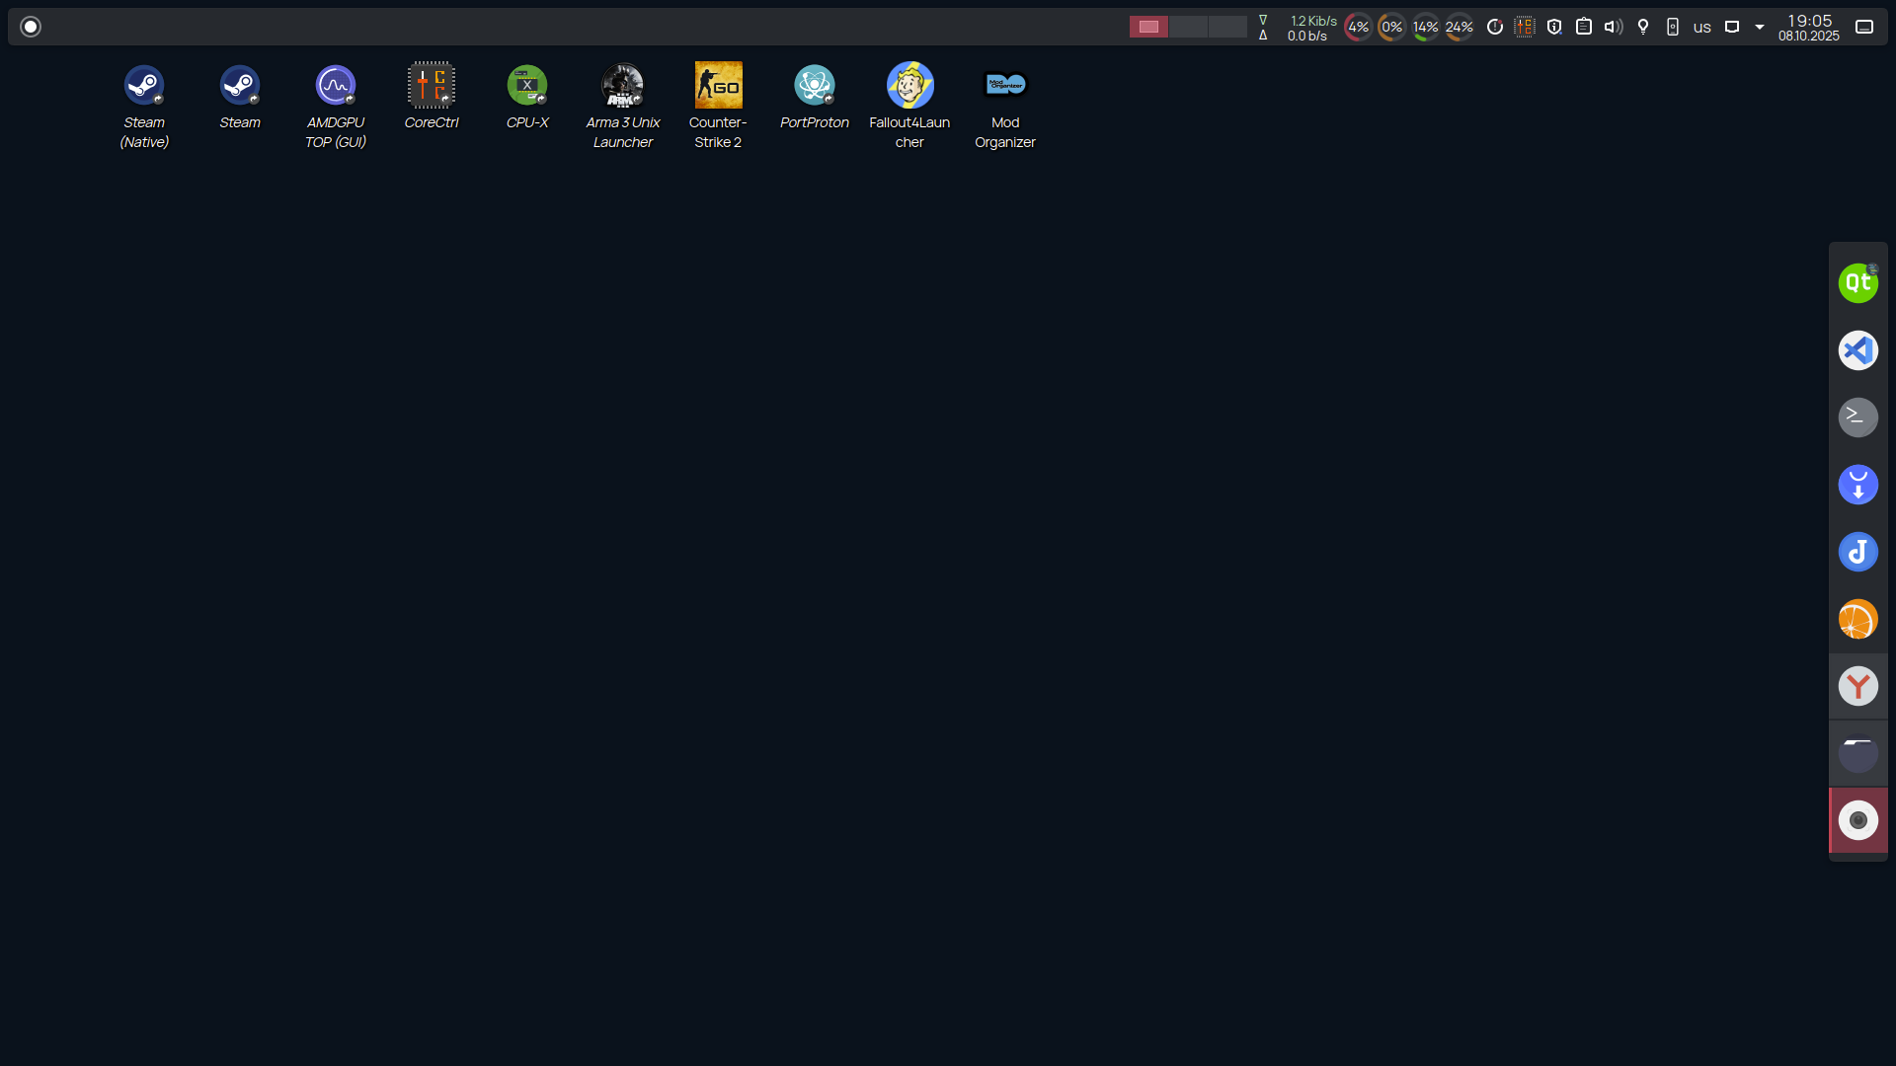
Task: Expand hidden system tray icons arrow
Action: tap(1760, 27)
